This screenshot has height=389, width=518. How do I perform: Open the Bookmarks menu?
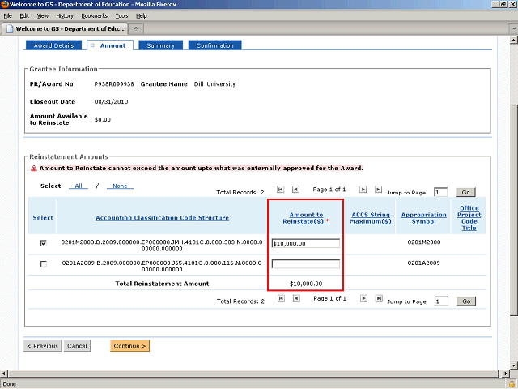(94, 15)
